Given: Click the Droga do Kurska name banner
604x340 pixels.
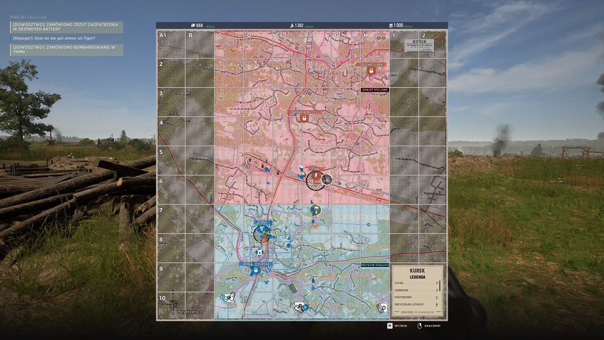Looking at the screenshot, I should pyautogui.click(x=255, y=264).
